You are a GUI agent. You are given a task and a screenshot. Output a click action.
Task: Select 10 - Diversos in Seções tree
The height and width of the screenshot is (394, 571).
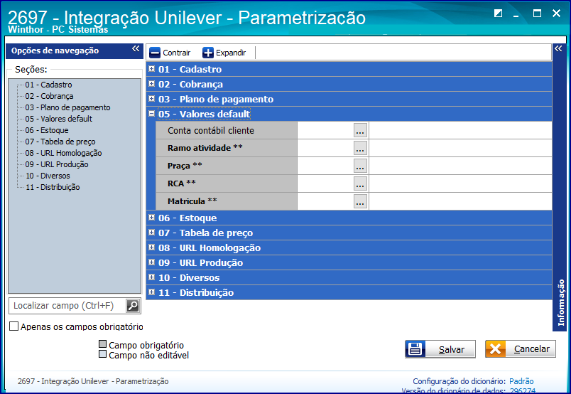(x=48, y=176)
